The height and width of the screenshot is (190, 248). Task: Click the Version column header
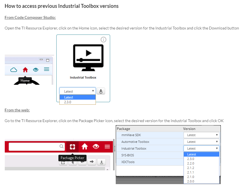pos(189,129)
